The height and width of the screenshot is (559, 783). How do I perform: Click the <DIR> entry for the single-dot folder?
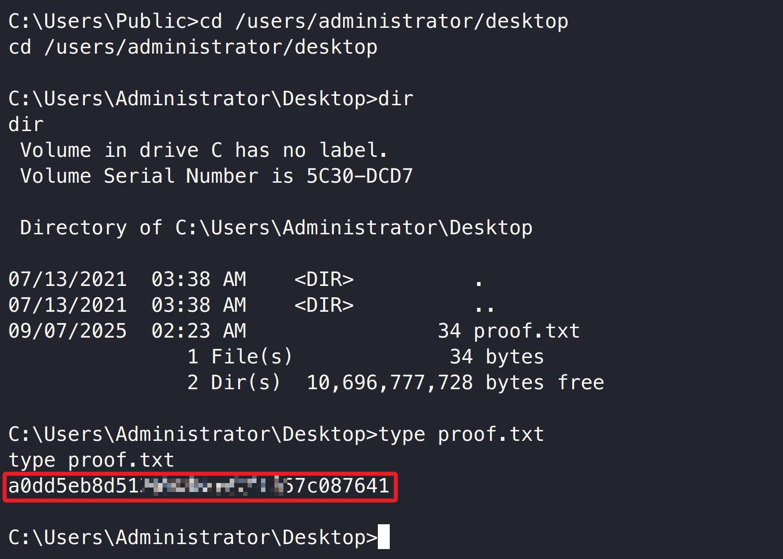[x=324, y=279]
